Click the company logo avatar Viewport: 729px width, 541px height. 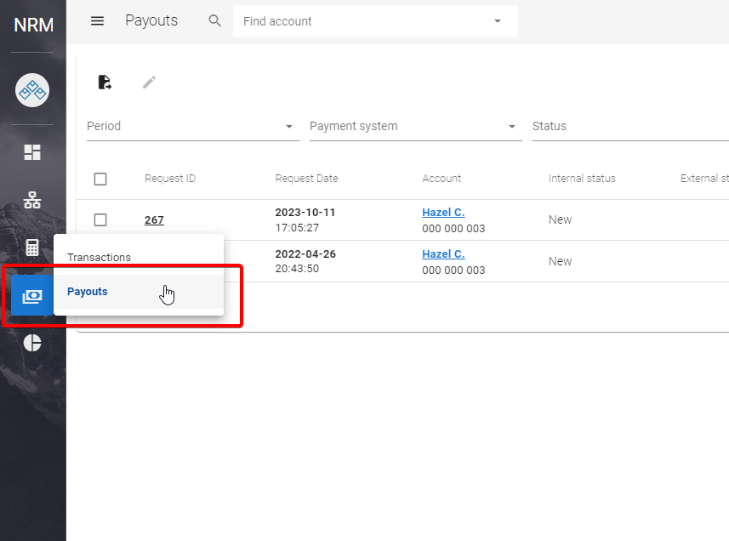point(32,89)
